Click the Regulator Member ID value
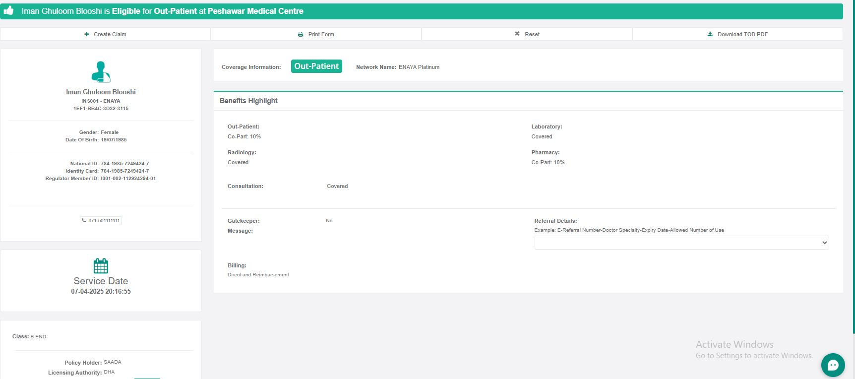 tap(128, 178)
